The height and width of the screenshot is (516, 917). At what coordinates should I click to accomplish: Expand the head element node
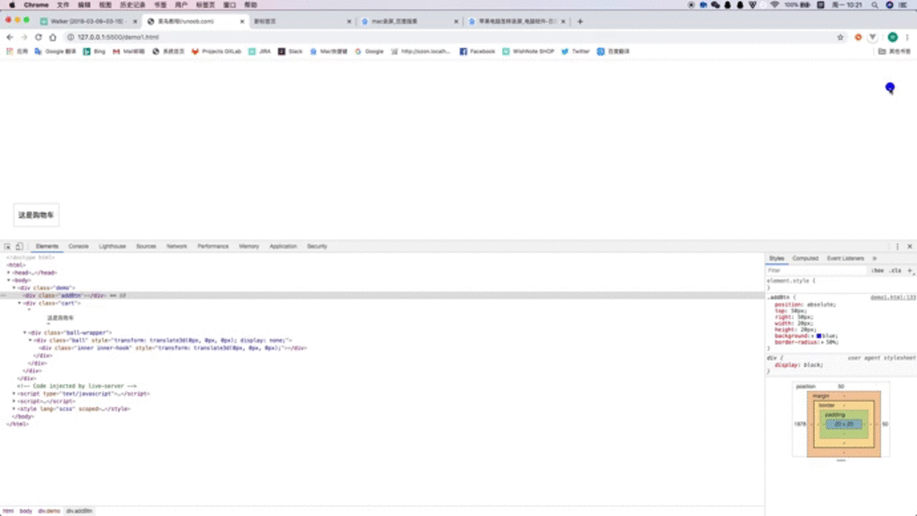coord(9,272)
